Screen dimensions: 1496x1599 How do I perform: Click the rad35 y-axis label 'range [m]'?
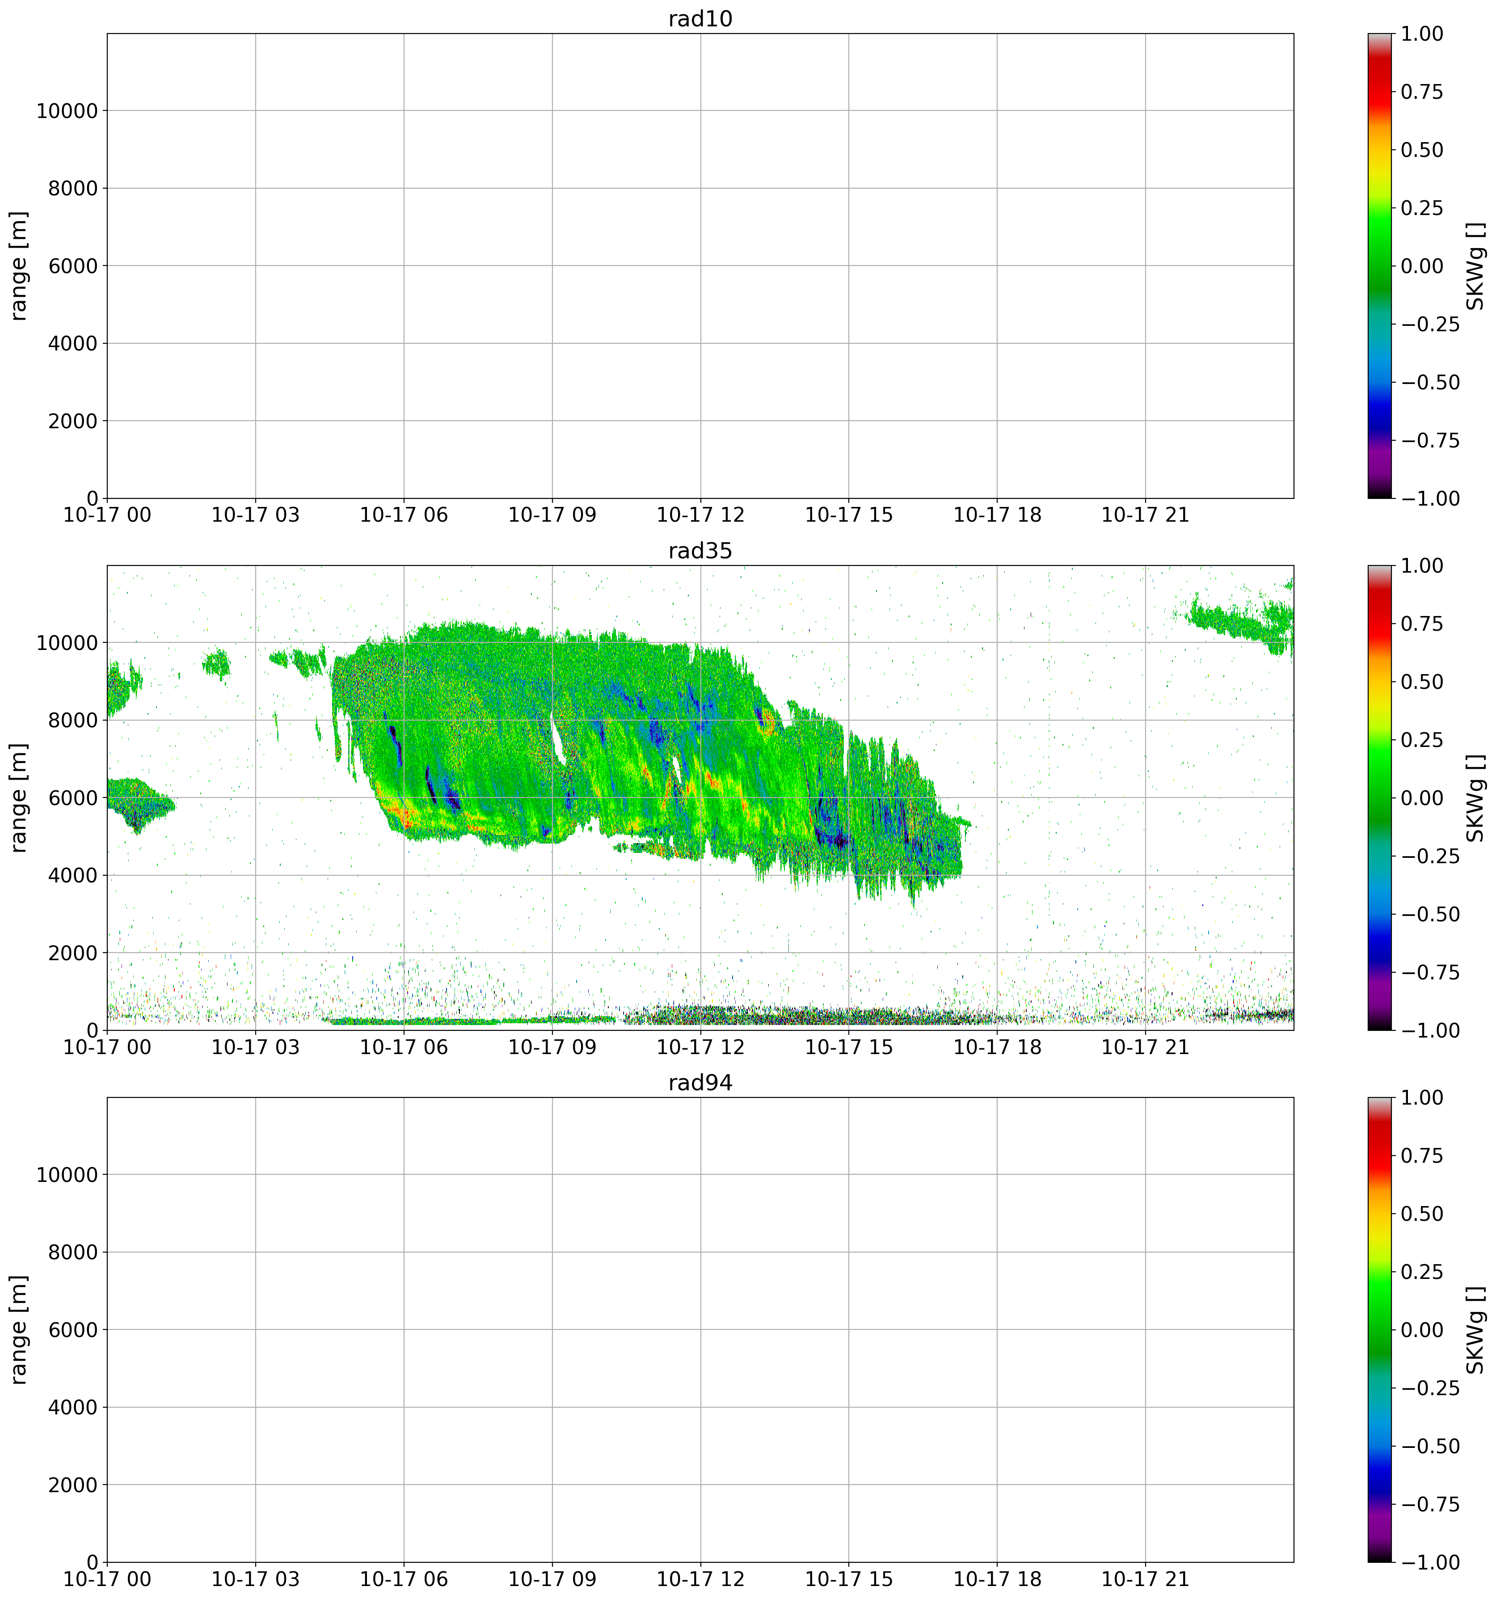pyautogui.click(x=19, y=797)
